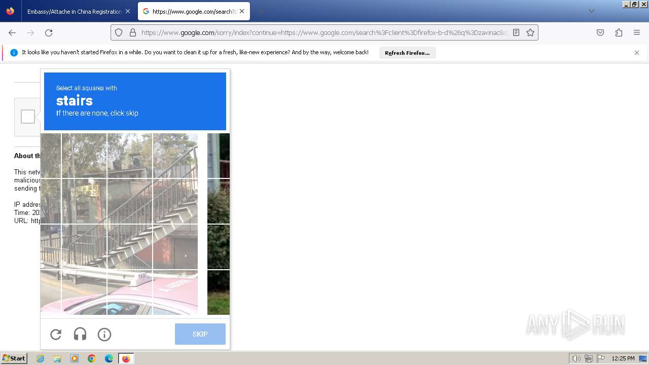Open the Extensions puzzle icon
This screenshot has height=365, width=649.
619,32
